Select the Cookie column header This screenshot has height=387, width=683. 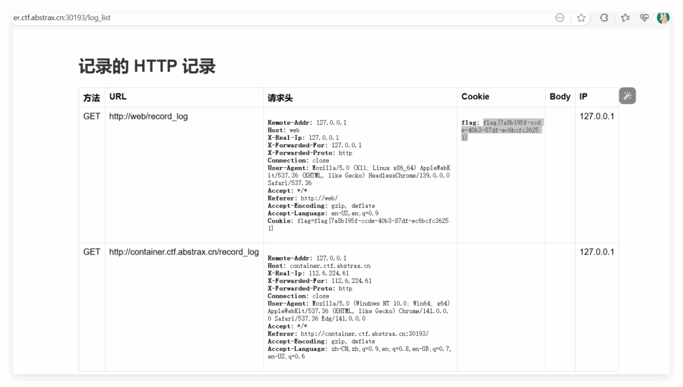coord(475,97)
